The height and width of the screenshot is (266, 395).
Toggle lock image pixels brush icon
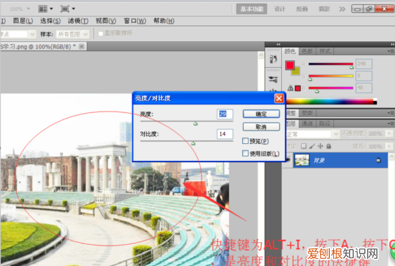tap(312, 146)
